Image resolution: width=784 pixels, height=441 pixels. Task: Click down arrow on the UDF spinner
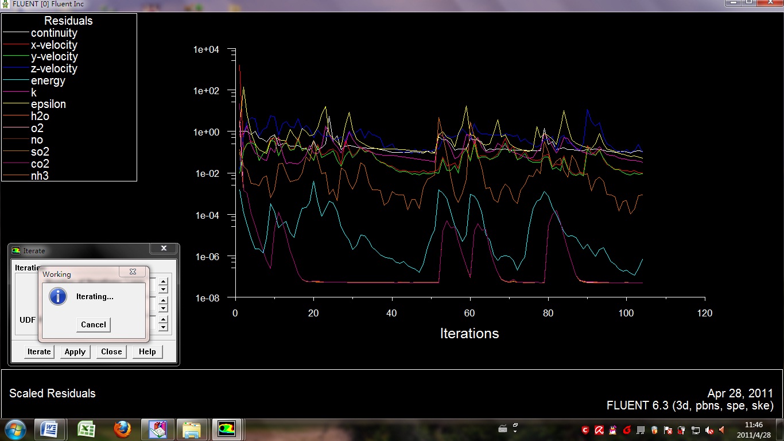pos(164,327)
